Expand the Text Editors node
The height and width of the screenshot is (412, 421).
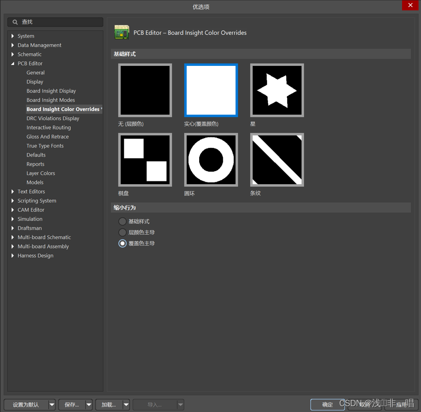coord(13,191)
